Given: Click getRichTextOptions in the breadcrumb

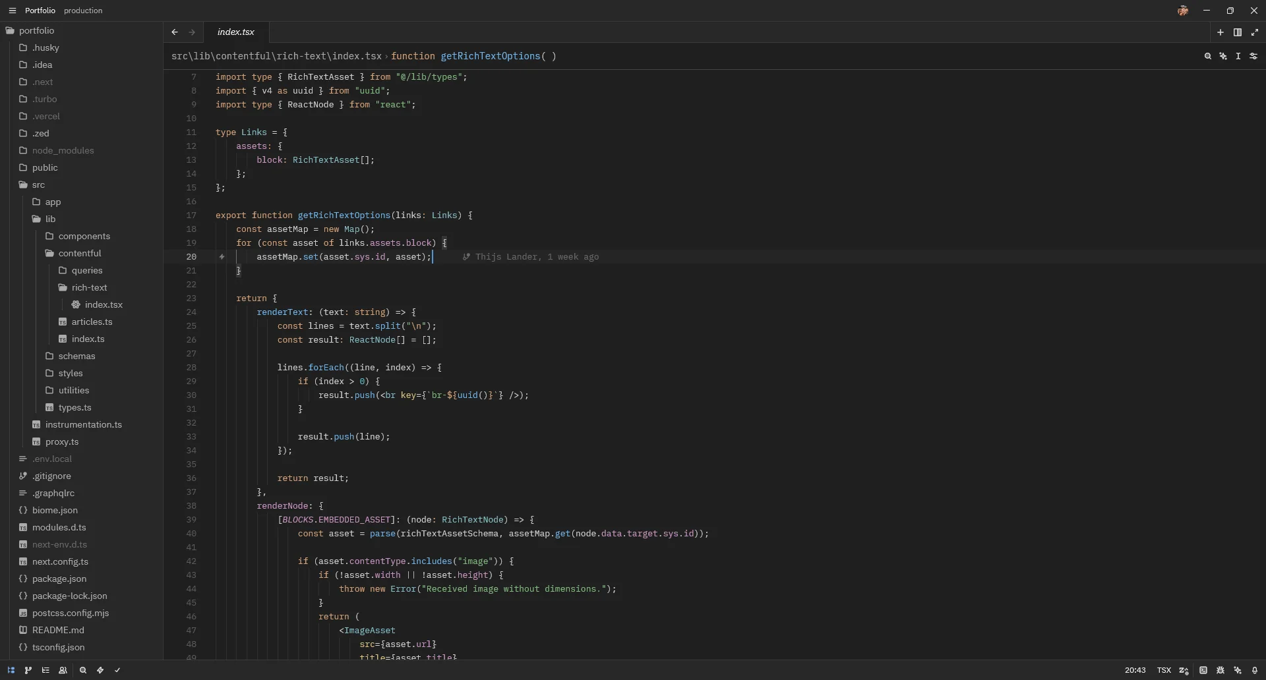Looking at the screenshot, I should 491,57.
